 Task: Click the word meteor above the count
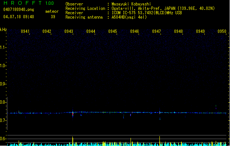52,11
